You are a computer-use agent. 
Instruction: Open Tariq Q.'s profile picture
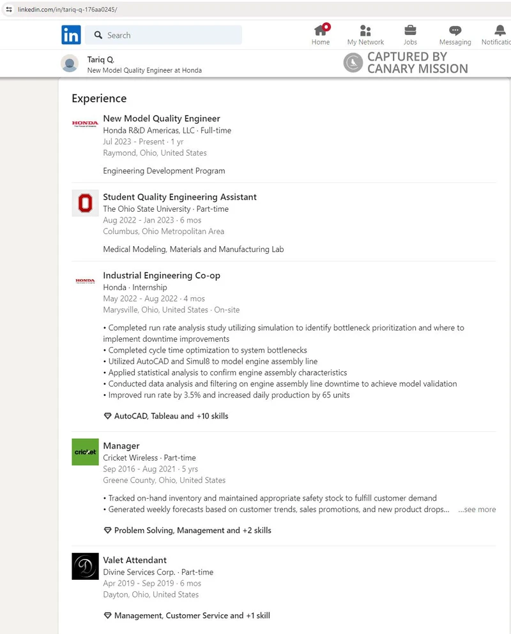coord(70,63)
